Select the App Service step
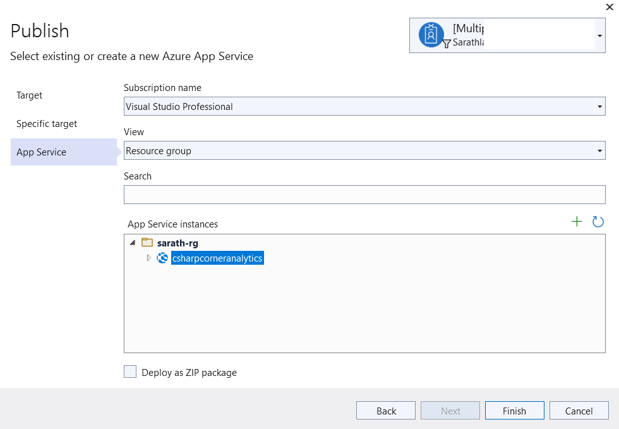Screen dimensions: 619x429 (x=42, y=152)
